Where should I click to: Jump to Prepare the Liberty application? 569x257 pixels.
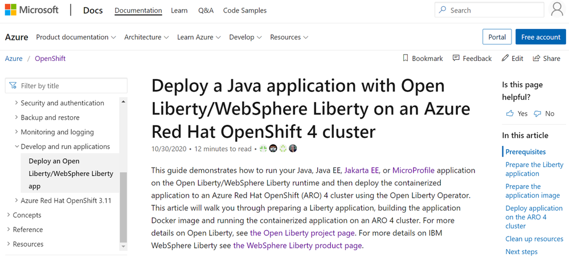click(534, 169)
